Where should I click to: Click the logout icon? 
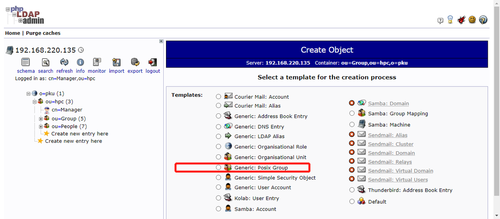coord(153,62)
